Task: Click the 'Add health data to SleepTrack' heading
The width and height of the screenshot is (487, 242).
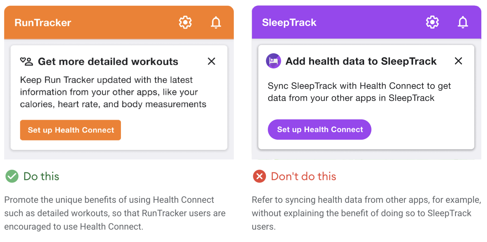Action: click(361, 61)
